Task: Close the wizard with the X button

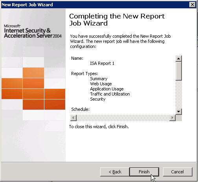Action: (192, 5)
